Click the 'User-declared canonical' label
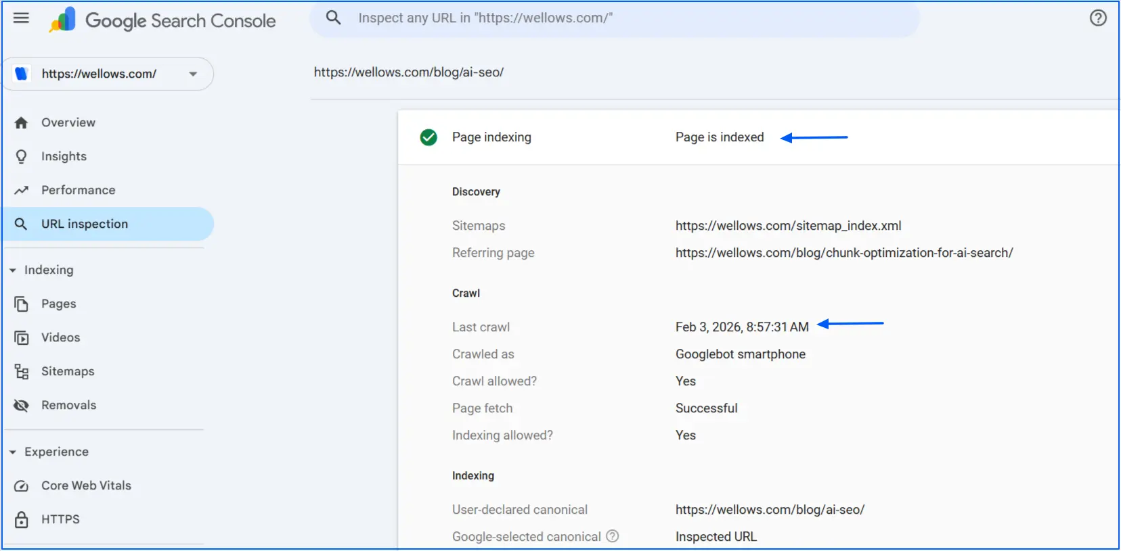The width and height of the screenshot is (1121, 551). 520,510
